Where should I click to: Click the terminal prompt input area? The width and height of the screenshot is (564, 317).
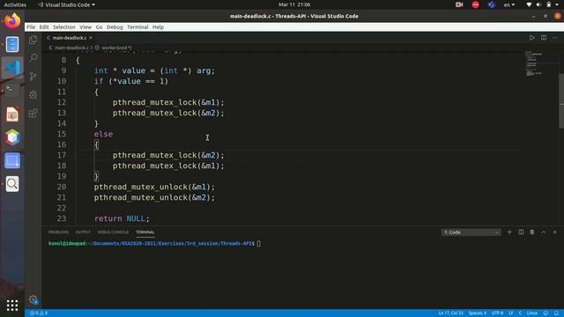pos(259,244)
